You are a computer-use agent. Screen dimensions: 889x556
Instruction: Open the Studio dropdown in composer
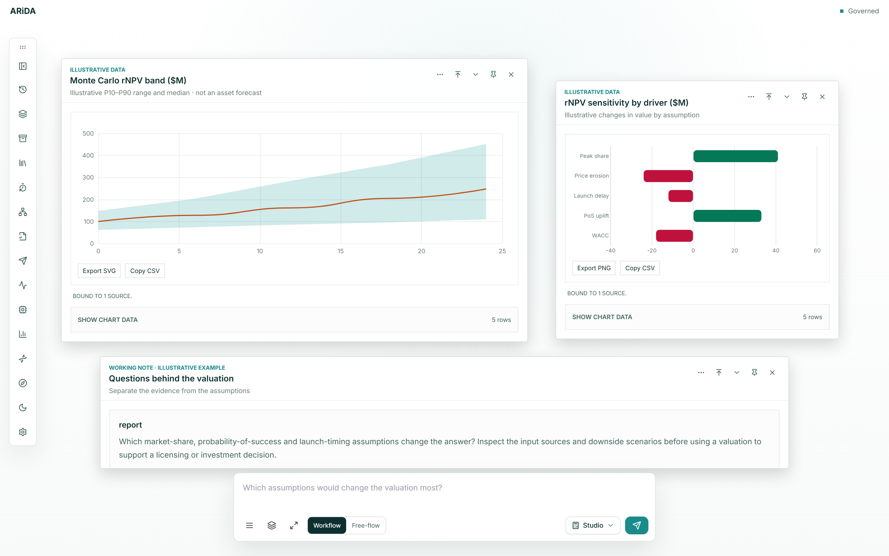[593, 525]
